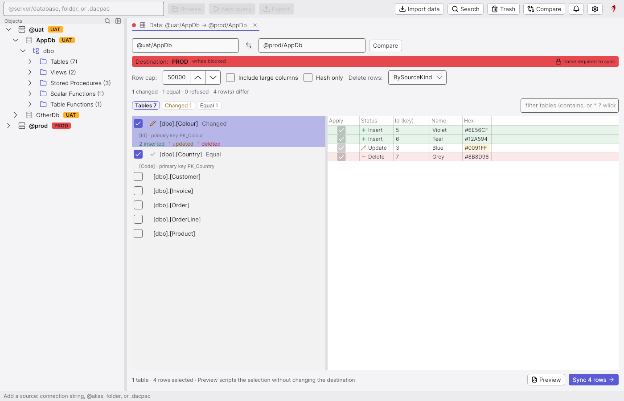
Task: Click the dbo schema icon
Action: 36,51
